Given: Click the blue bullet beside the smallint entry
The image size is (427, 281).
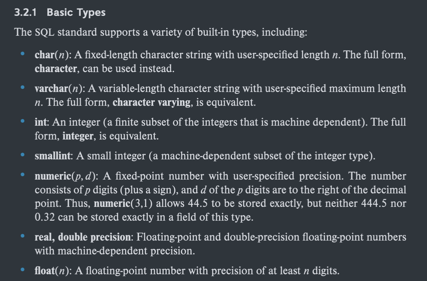Looking at the screenshot, I should click(x=23, y=155).
